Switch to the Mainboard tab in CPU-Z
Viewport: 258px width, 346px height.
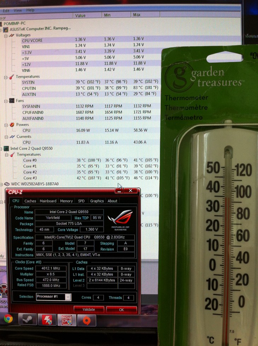(x=48, y=201)
